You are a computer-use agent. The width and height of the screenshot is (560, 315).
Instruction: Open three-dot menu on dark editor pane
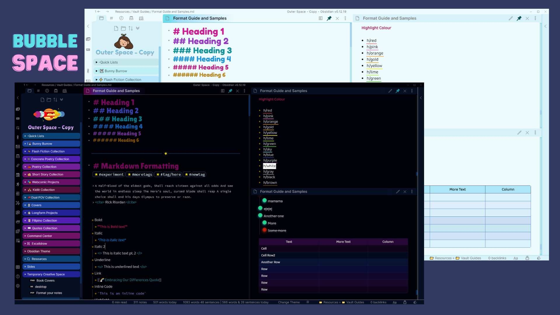(244, 91)
